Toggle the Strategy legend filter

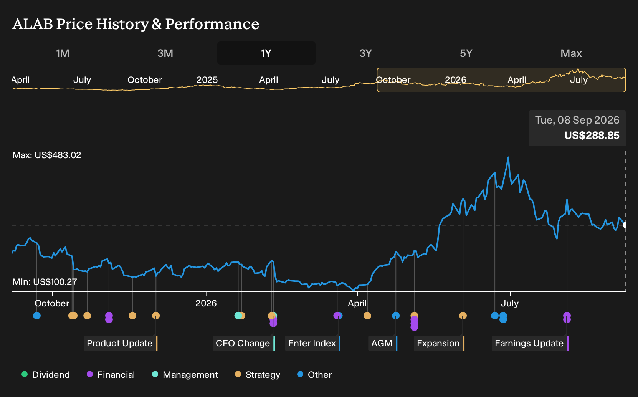pyautogui.click(x=258, y=375)
